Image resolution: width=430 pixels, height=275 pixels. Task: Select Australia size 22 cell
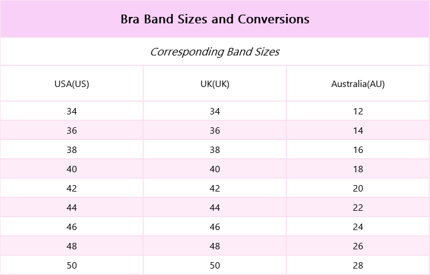[358, 208]
